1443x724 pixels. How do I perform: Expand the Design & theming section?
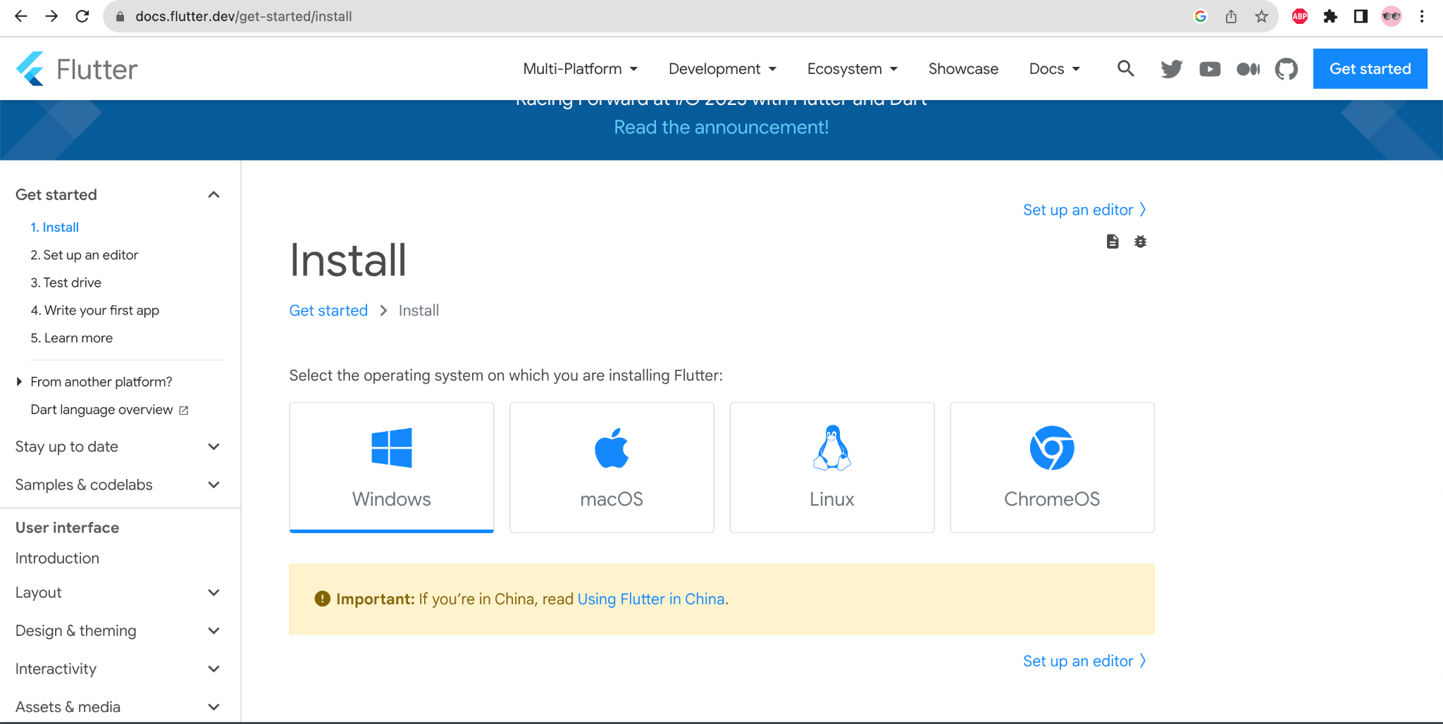pyautogui.click(x=214, y=631)
